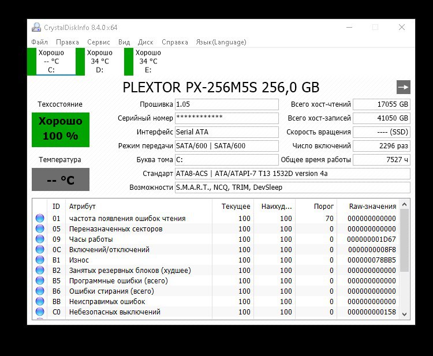Image resolution: width=433 pixels, height=356 pixels.
Task: Click the Буква тома field C:
Action: click(227, 159)
